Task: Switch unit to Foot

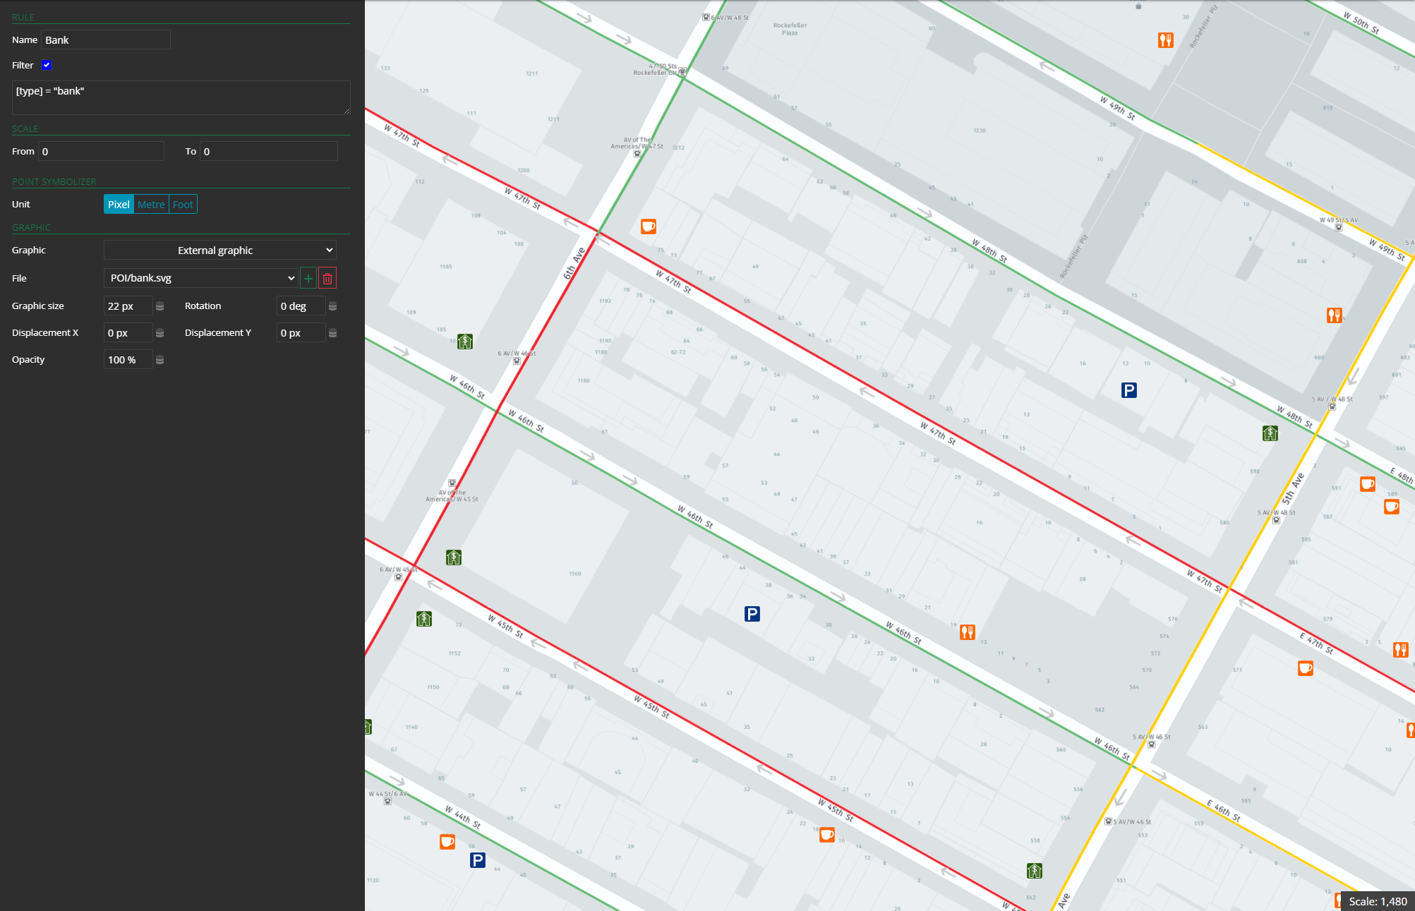Action: tap(183, 205)
